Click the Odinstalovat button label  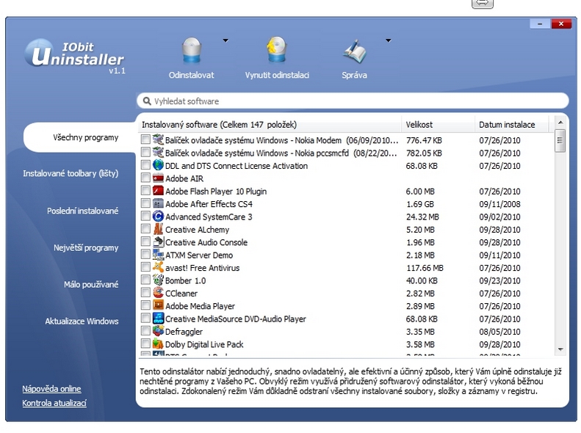[192, 75]
